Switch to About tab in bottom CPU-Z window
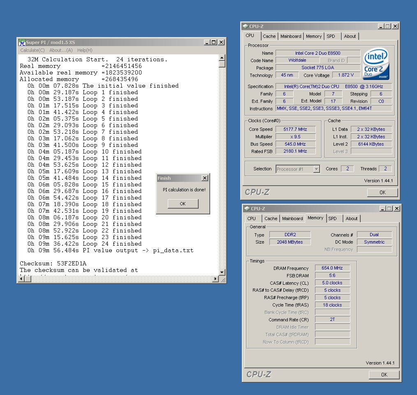 (351, 218)
